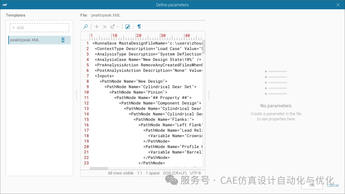Click line 11 '<PathNode Name="## Property ##">'
This screenshot has width=345, height=194.
[153, 98]
